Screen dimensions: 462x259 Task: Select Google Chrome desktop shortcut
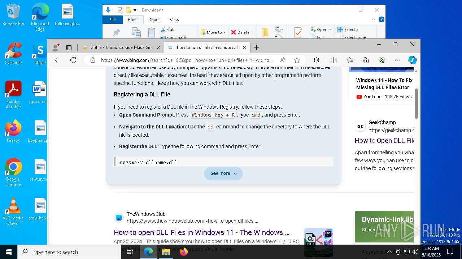[13, 173]
